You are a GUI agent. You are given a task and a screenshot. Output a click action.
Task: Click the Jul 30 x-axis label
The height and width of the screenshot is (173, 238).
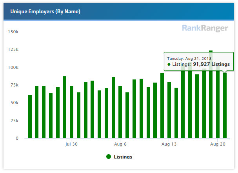(x=71, y=144)
